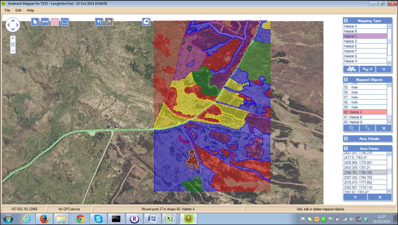Open Google Chrome from the taskbar
This screenshot has height=225, width=398.
pyautogui.click(x=80, y=219)
